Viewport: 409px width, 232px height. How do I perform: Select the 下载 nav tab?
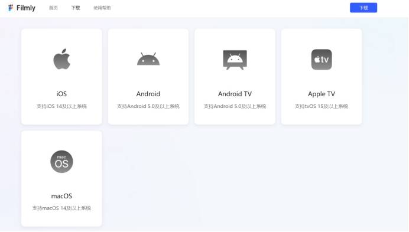pos(76,8)
